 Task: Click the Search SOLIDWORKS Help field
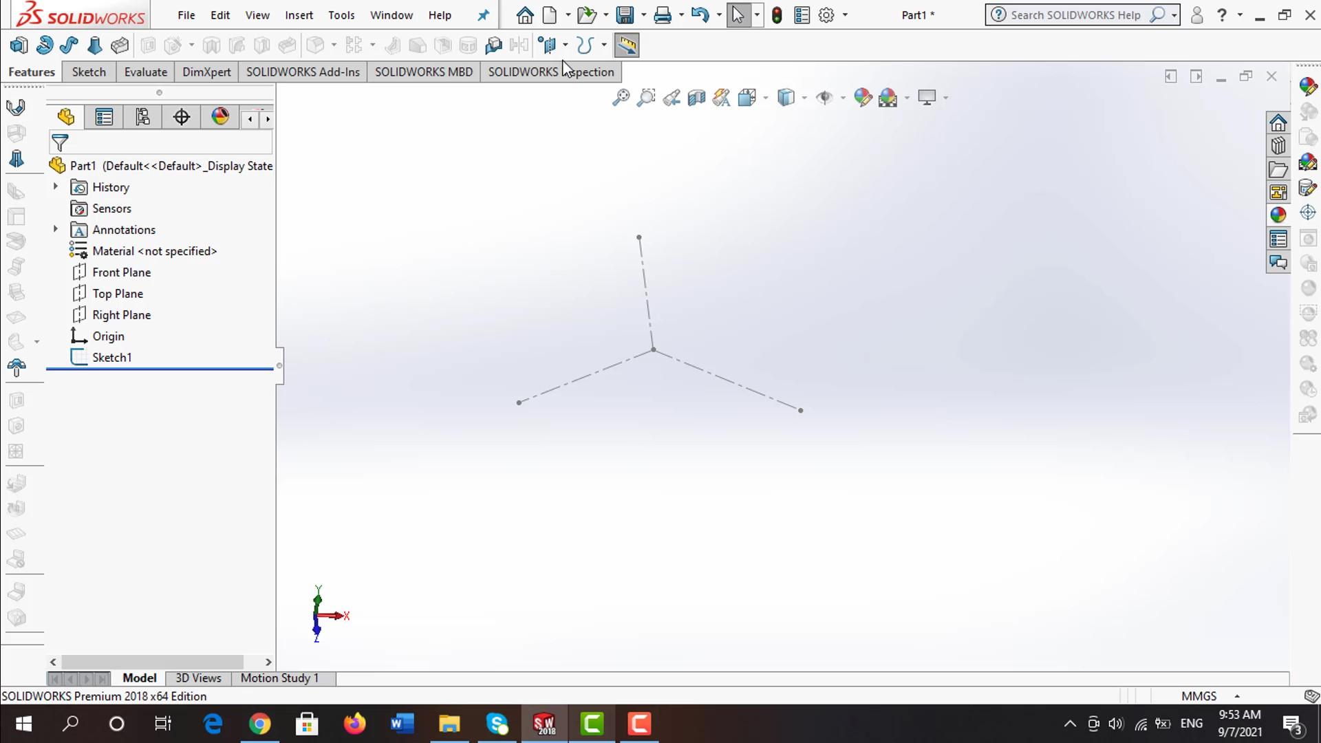[x=1075, y=15]
